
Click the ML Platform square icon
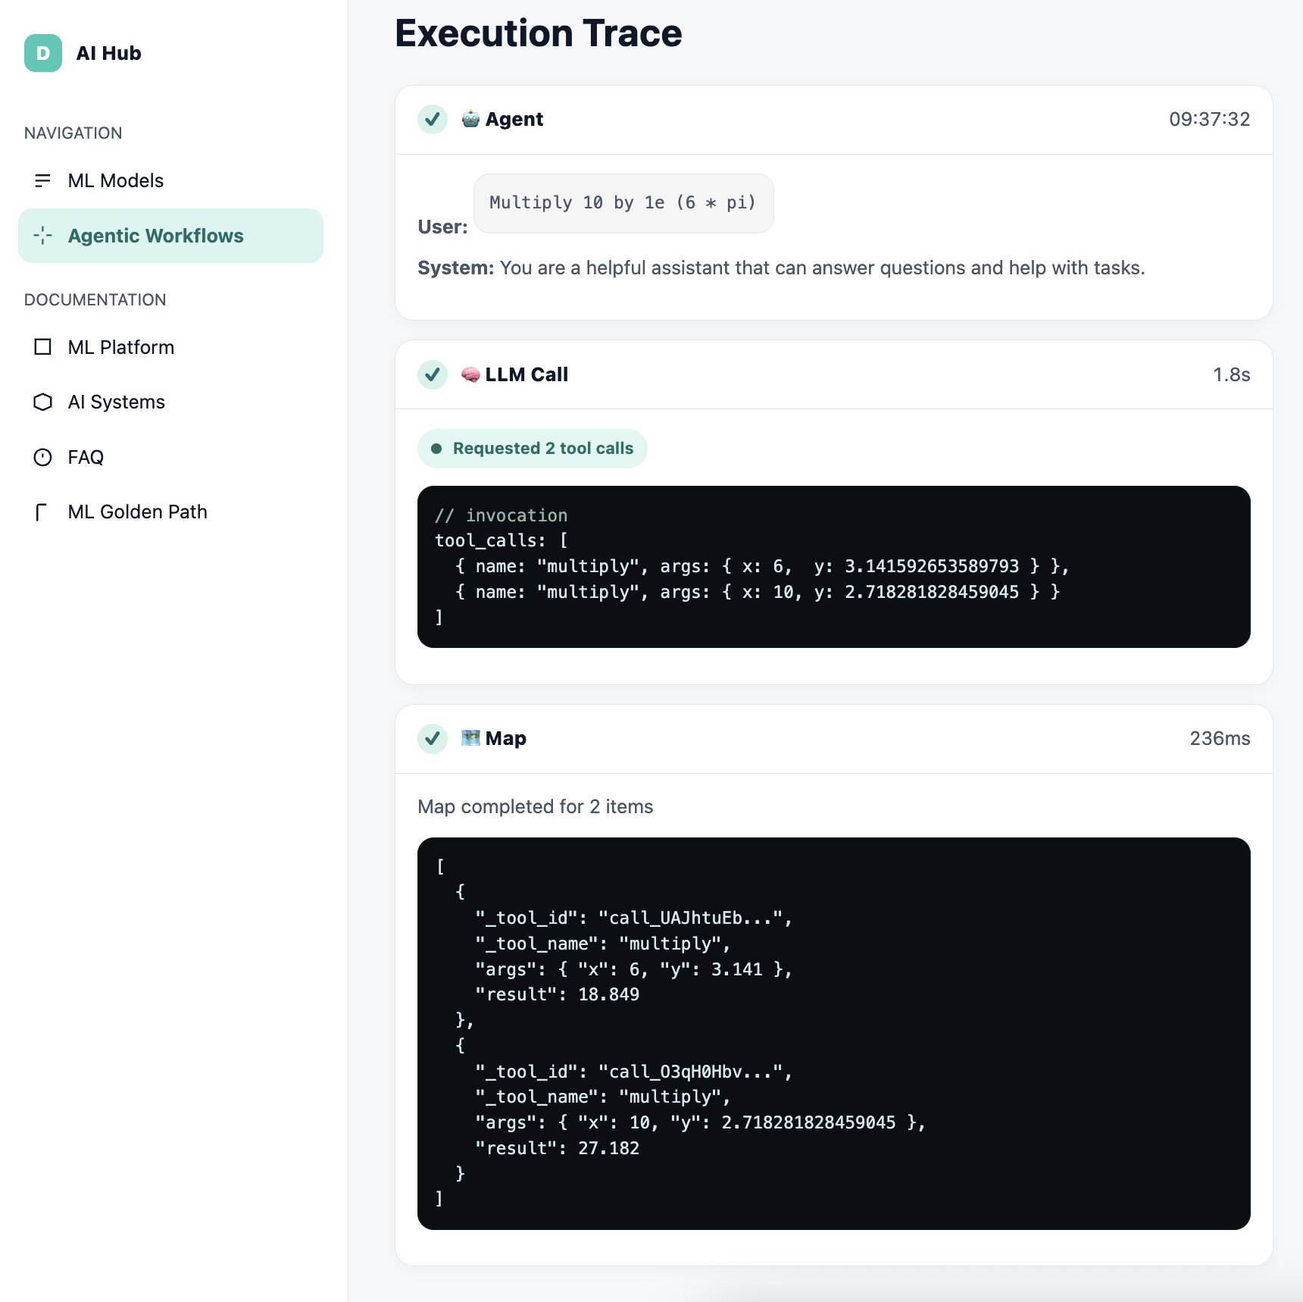pyautogui.click(x=42, y=347)
